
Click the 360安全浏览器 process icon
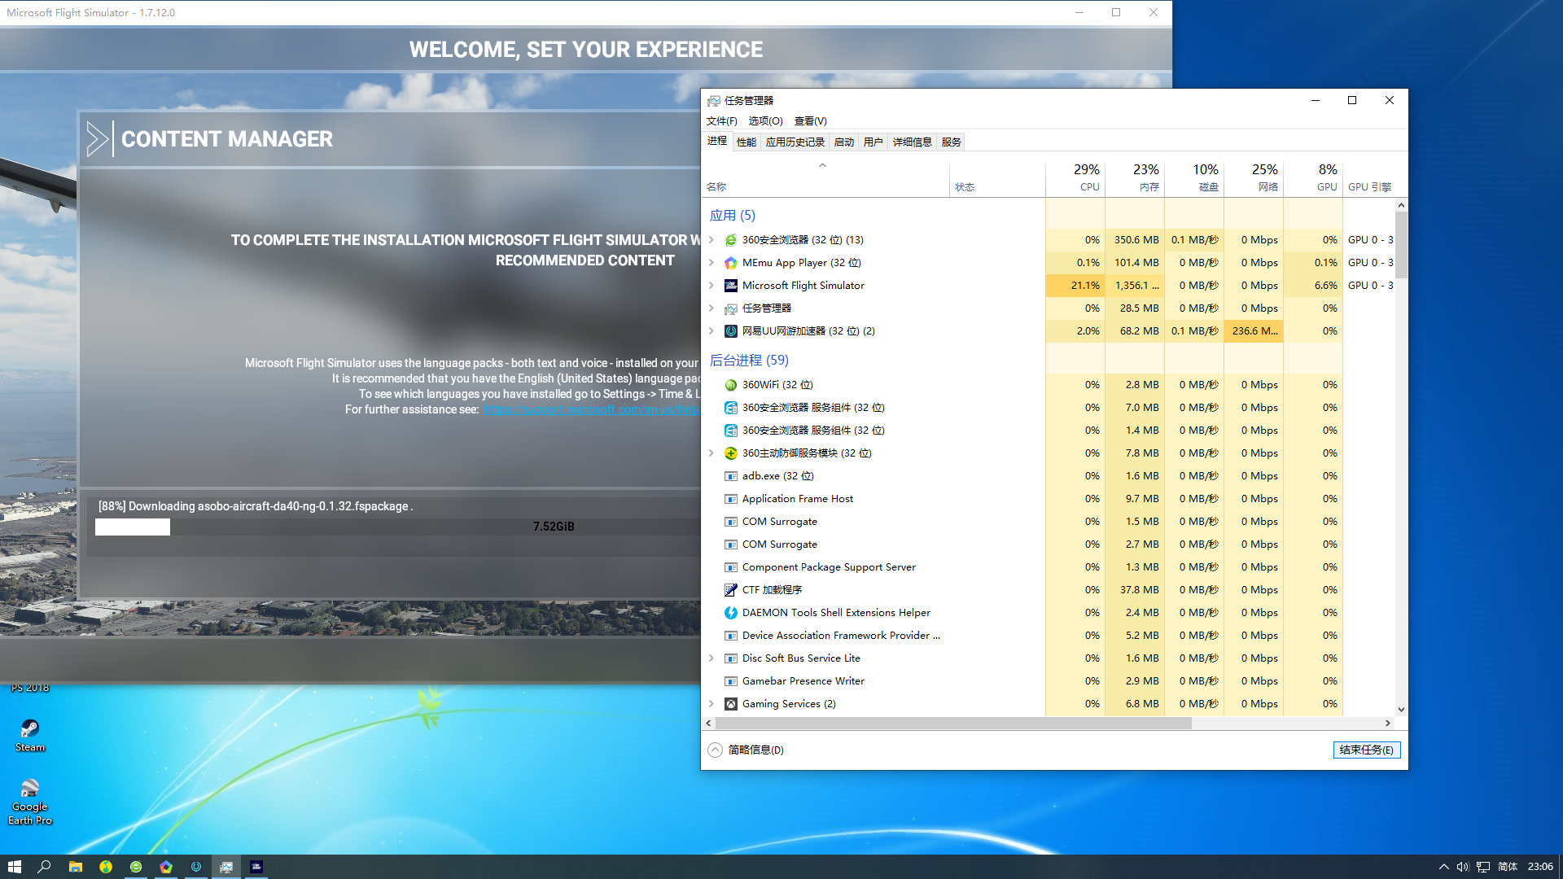coord(730,240)
